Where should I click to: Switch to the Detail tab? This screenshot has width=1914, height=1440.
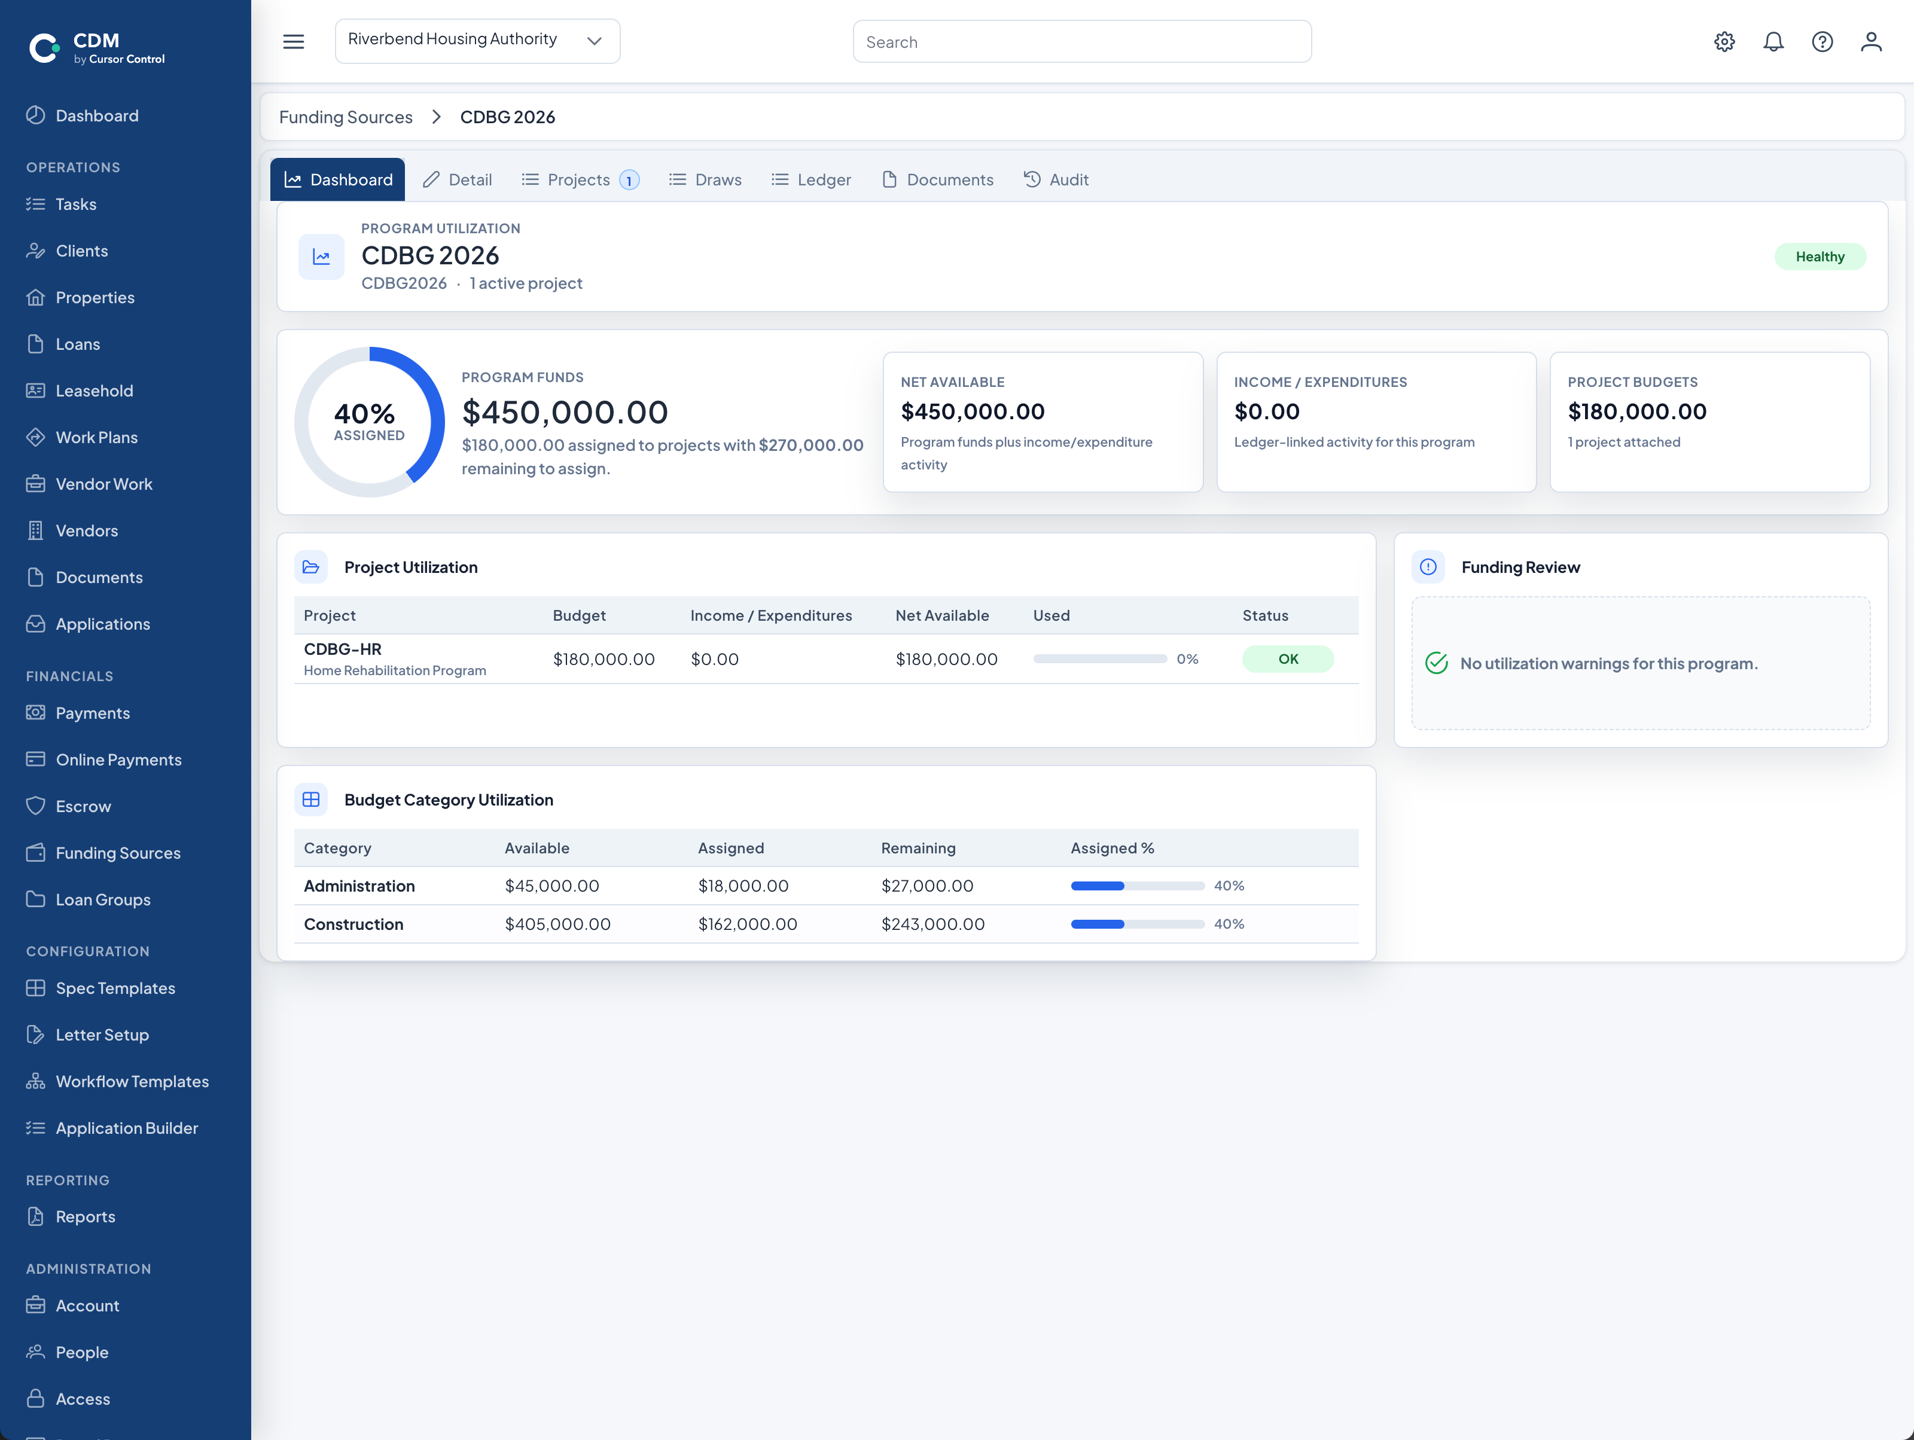click(457, 179)
